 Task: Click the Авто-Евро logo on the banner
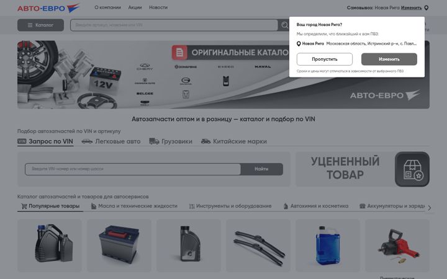(385, 95)
